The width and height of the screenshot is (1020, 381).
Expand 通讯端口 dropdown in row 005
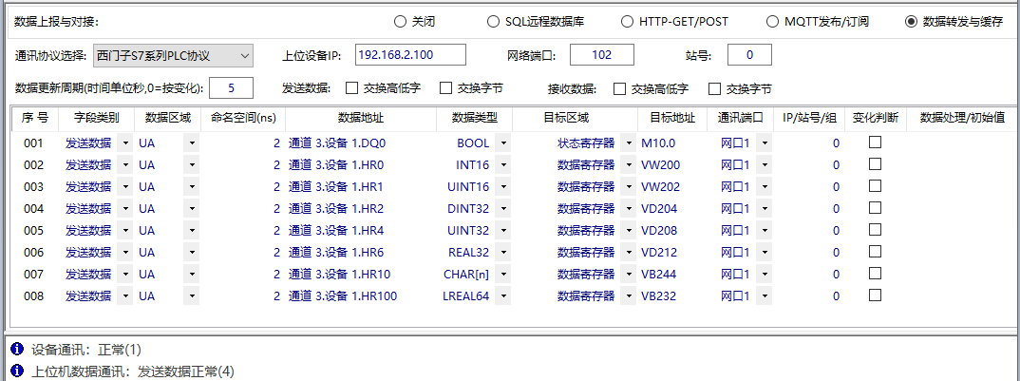tap(764, 230)
